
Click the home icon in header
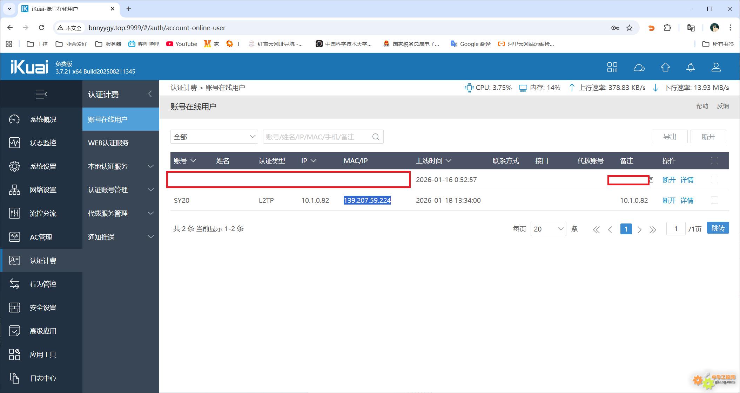tap(665, 67)
